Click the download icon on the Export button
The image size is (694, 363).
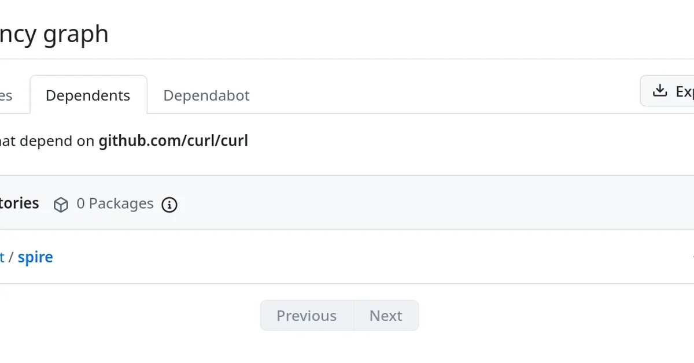pyautogui.click(x=659, y=90)
